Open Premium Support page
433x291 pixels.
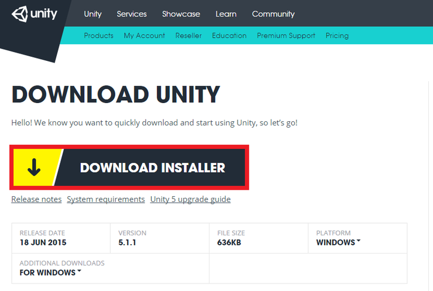[x=286, y=35]
